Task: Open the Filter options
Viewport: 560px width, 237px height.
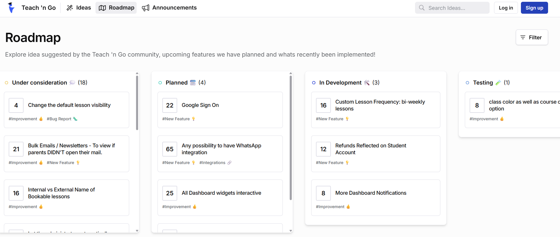Action: [532, 38]
